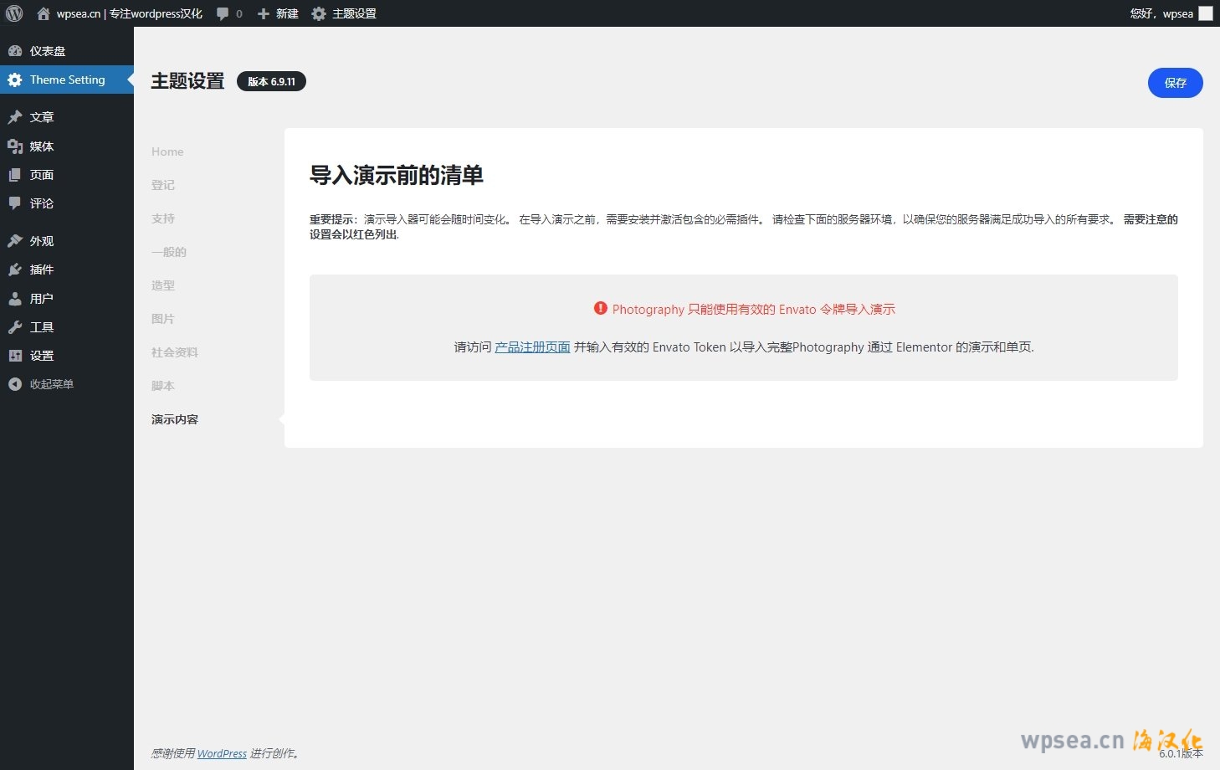Switch to the Home settings tab
The height and width of the screenshot is (770, 1220).
pos(167,151)
